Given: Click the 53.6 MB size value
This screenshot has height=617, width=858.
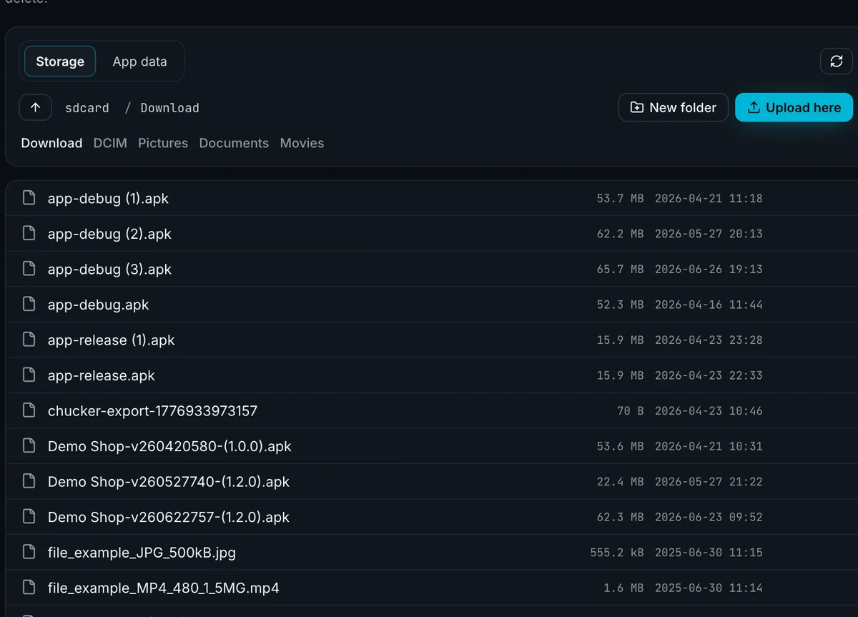Looking at the screenshot, I should point(620,446).
